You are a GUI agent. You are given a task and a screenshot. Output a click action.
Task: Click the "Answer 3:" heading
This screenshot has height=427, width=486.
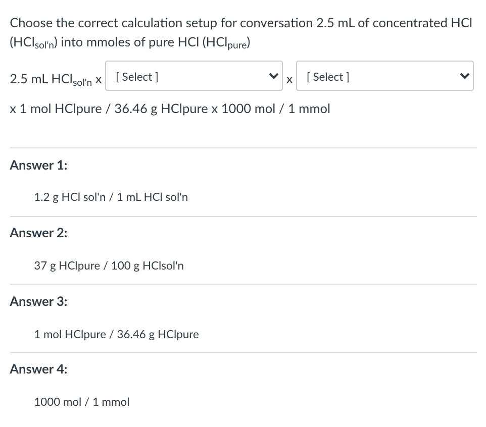coord(39,301)
